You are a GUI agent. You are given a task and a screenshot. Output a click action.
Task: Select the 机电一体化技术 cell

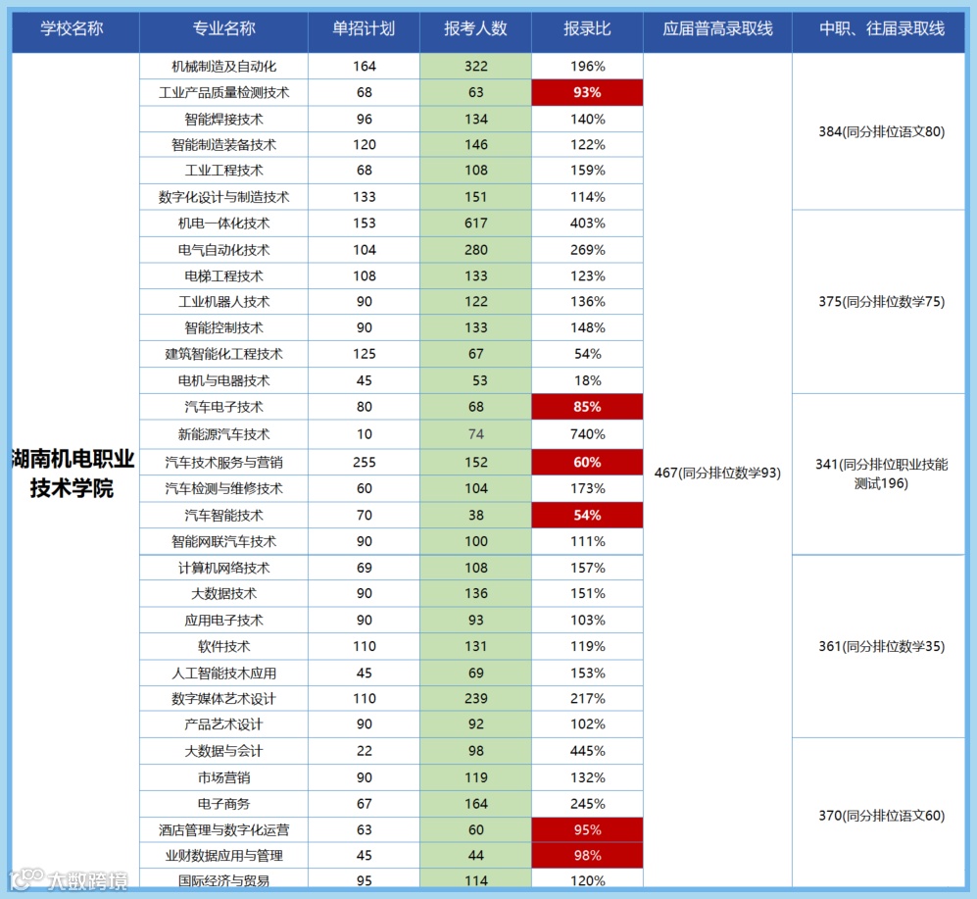pos(223,224)
